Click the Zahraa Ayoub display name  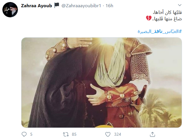37,5
